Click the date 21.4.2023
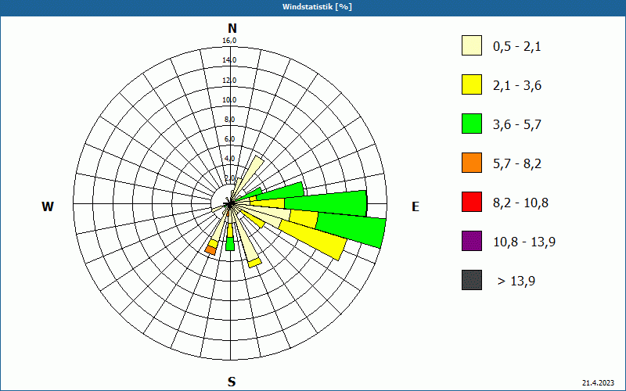The height and width of the screenshot is (391, 626). [599, 383]
